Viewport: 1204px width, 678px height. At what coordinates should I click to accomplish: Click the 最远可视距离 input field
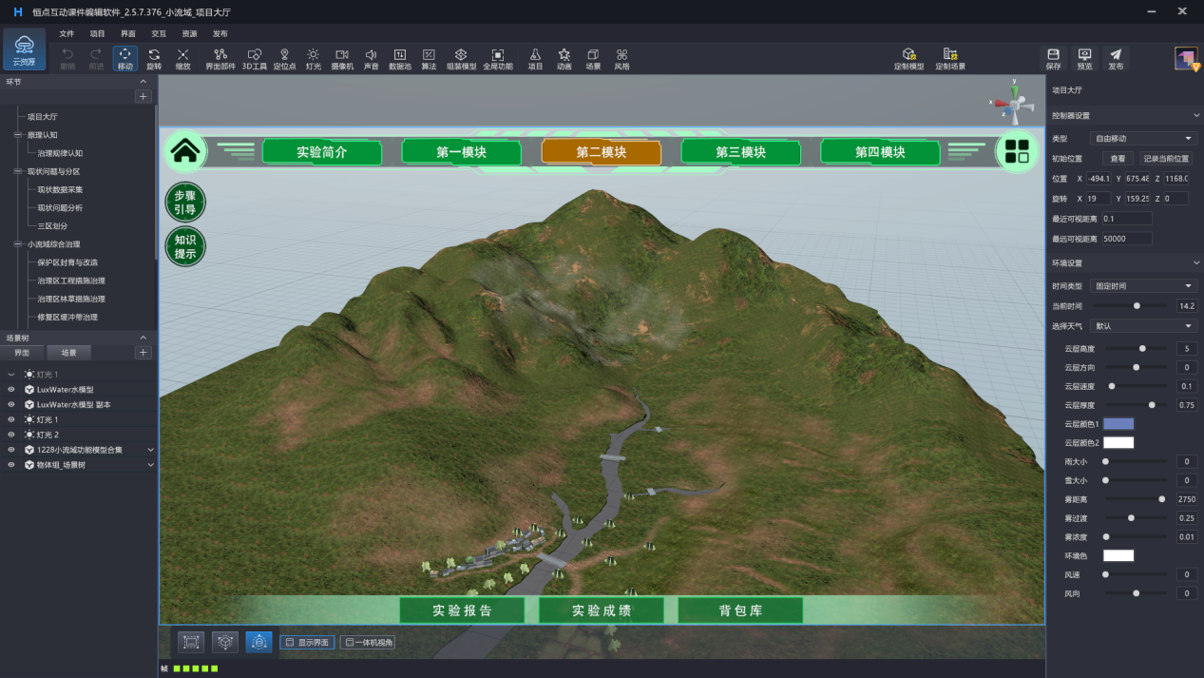[x=1126, y=239]
